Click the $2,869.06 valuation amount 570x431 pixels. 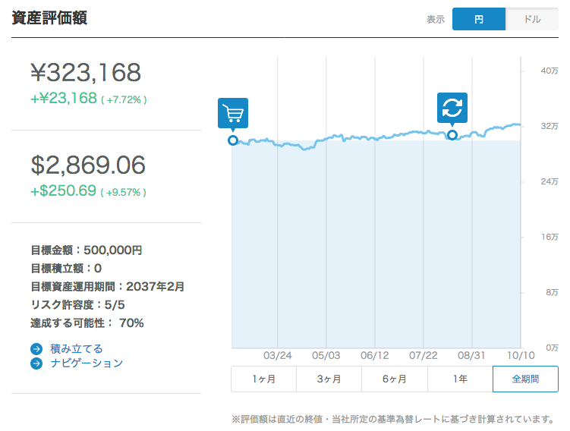point(88,165)
